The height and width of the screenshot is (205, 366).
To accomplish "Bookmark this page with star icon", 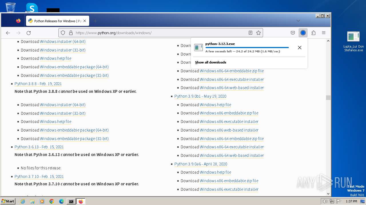I will pos(258,33).
